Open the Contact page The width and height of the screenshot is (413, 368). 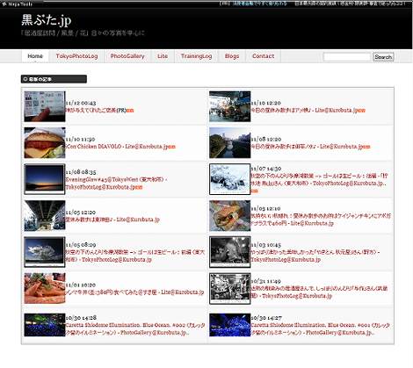(x=263, y=56)
